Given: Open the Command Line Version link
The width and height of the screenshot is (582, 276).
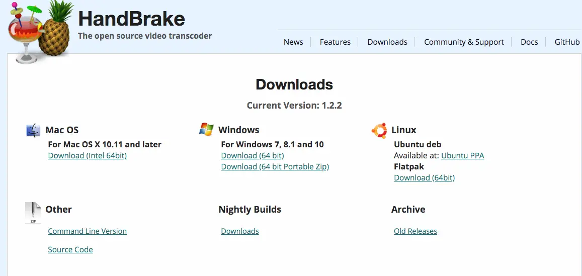Looking at the screenshot, I should [x=88, y=231].
